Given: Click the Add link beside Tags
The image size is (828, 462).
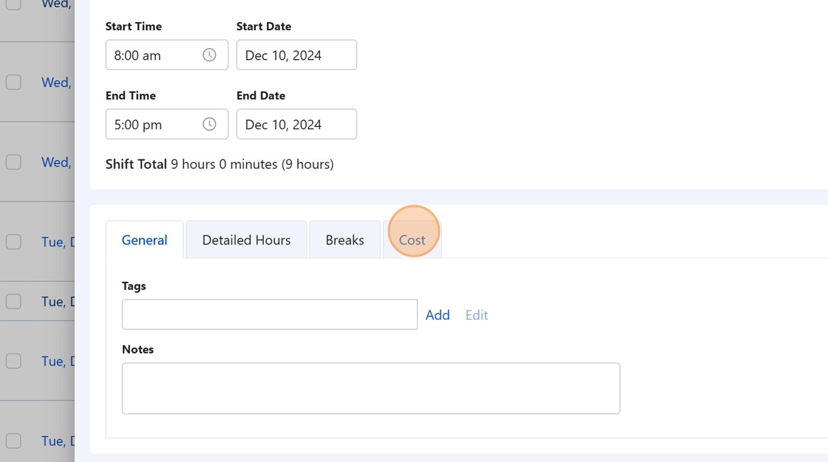Looking at the screenshot, I should 438,315.
